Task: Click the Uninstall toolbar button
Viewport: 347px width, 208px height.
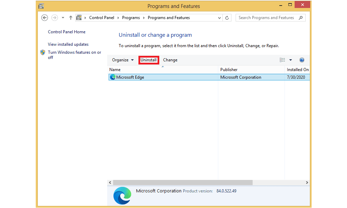Action: point(149,60)
